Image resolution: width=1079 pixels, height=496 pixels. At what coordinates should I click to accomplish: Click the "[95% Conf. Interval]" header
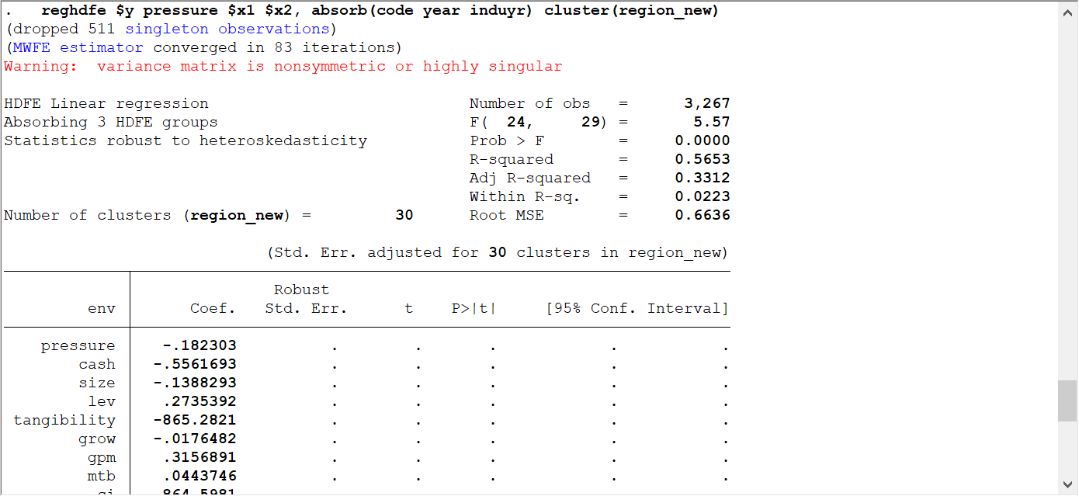click(637, 308)
